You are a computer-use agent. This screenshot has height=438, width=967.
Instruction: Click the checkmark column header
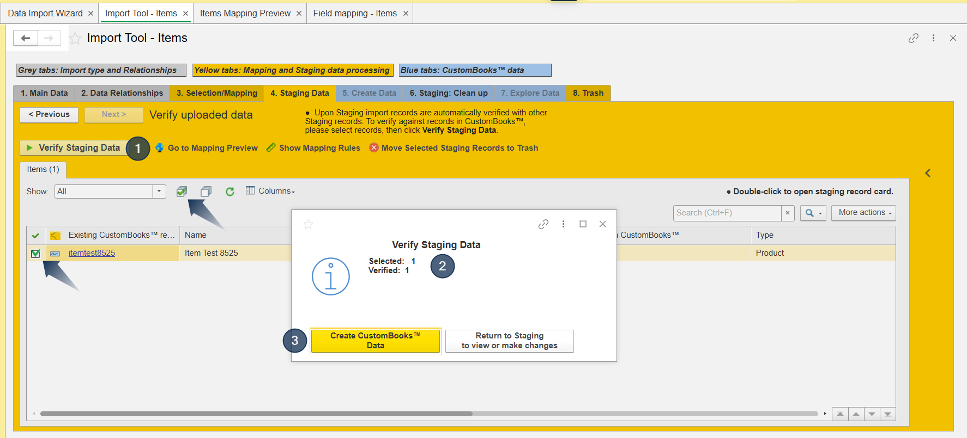coord(35,236)
